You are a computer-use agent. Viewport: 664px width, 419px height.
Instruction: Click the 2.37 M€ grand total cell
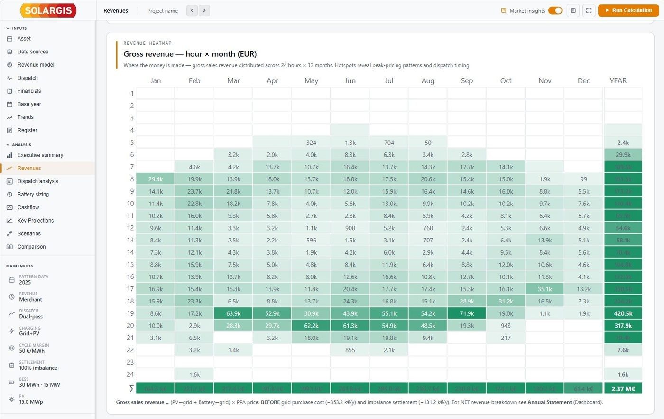(623, 389)
